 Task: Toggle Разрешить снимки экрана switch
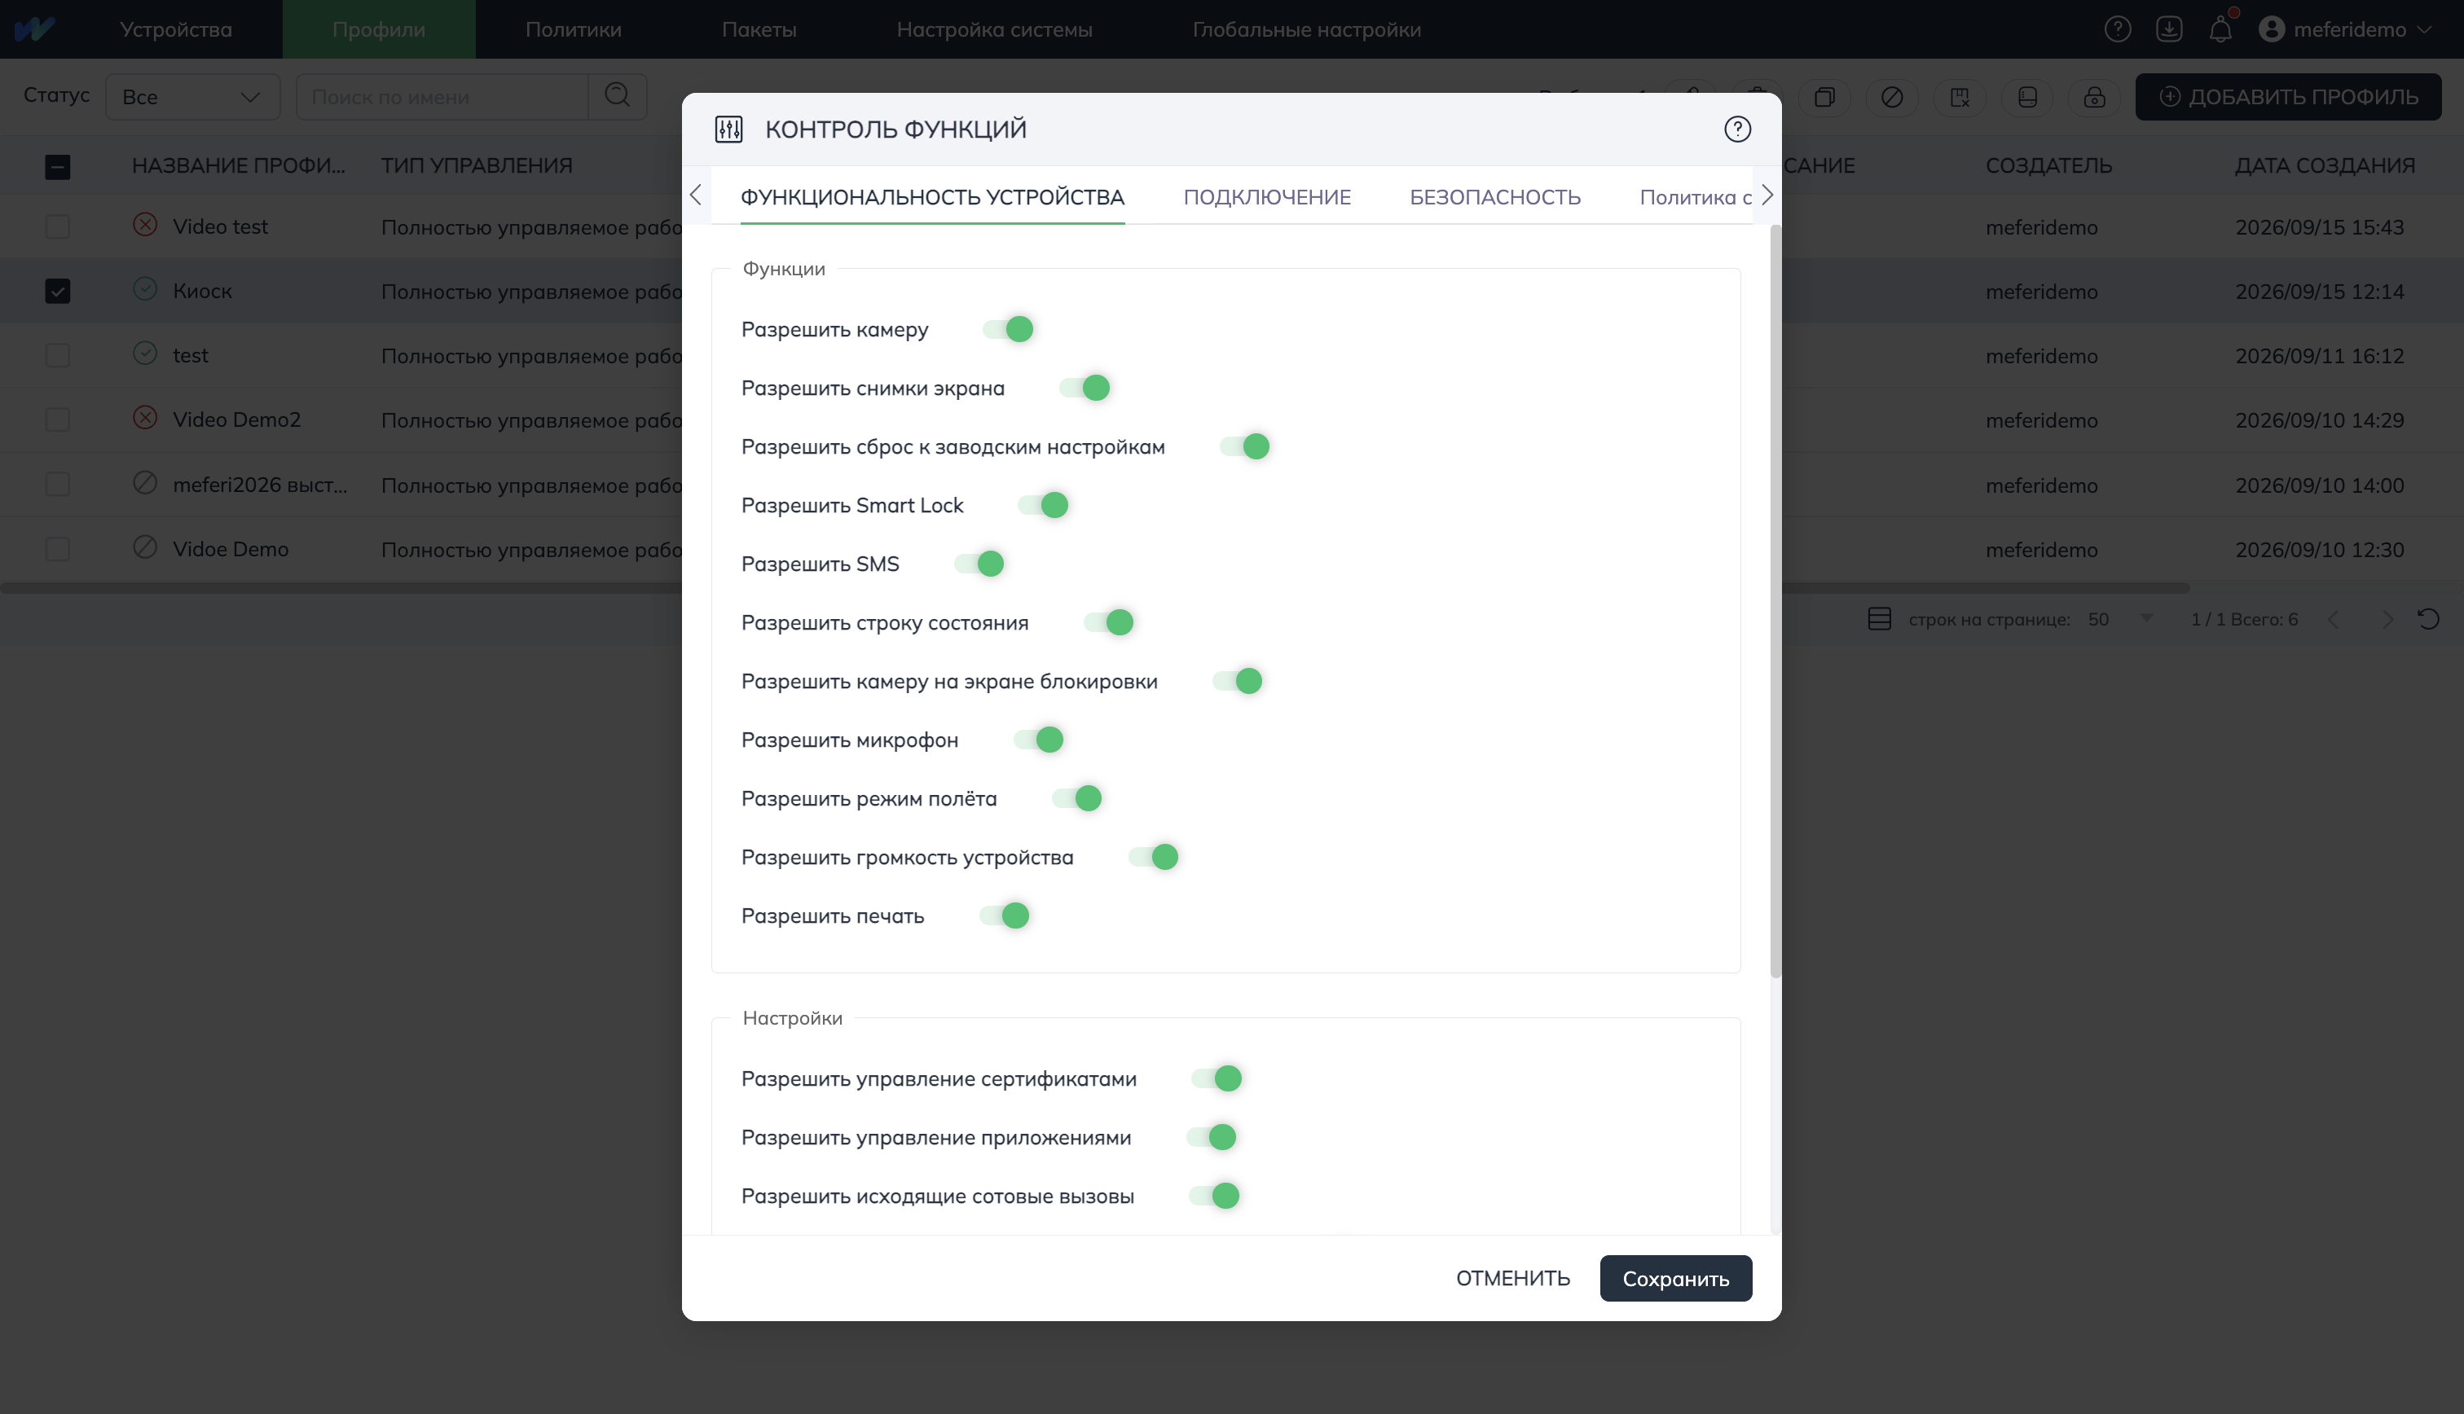(1084, 388)
